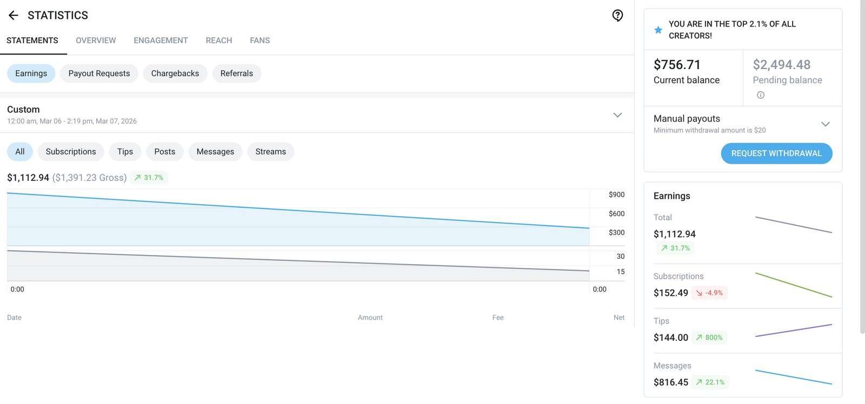Expand the Custom date range chevron
This screenshot has height=404, width=865.
coord(617,115)
